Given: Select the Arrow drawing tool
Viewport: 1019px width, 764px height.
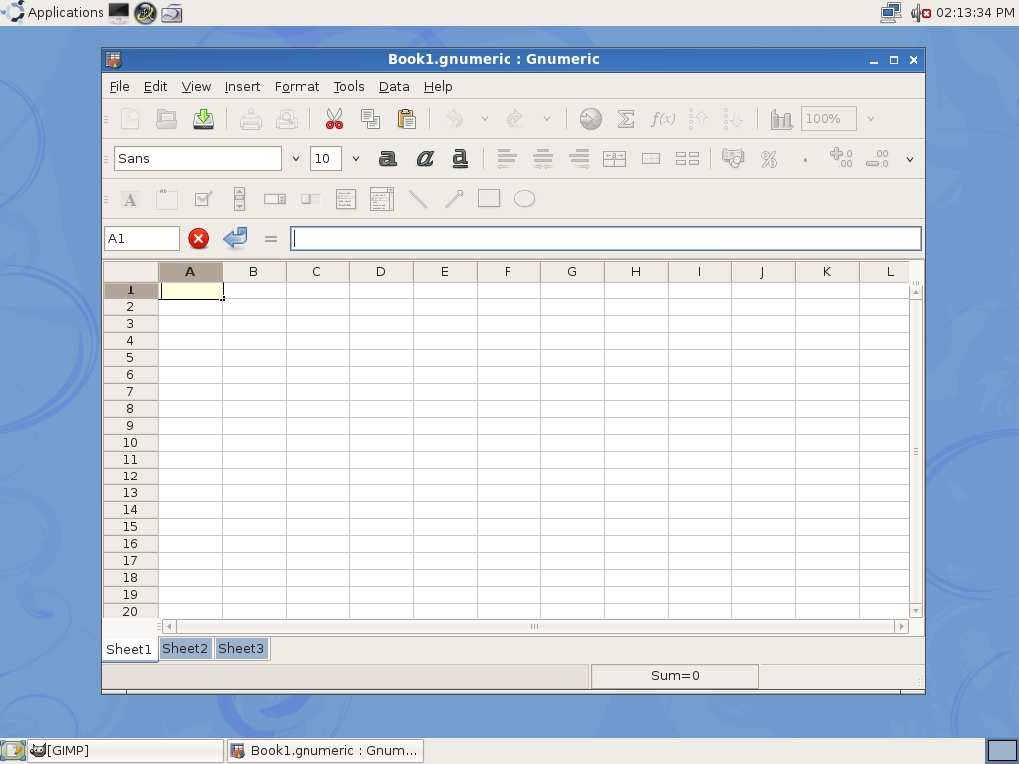Looking at the screenshot, I should (x=454, y=199).
